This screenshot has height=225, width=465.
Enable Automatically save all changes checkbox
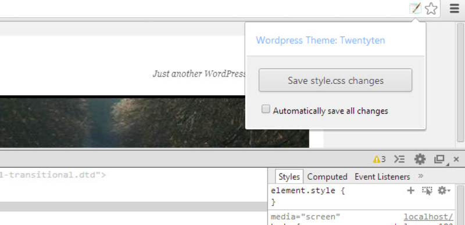pyautogui.click(x=266, y=109)
